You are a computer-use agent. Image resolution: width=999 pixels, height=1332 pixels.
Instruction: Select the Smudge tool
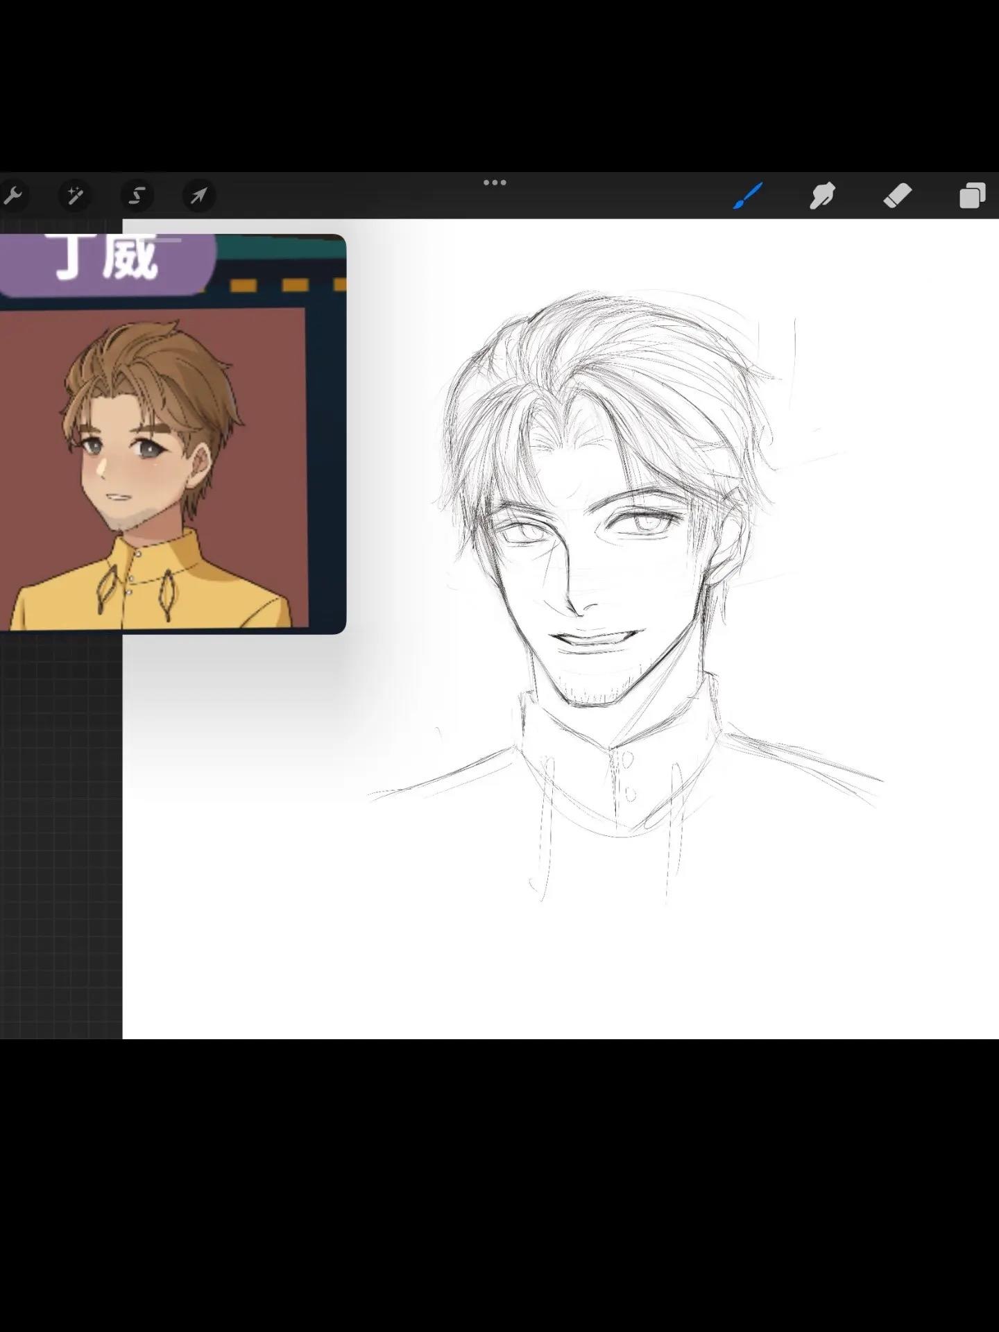(822, 196)
